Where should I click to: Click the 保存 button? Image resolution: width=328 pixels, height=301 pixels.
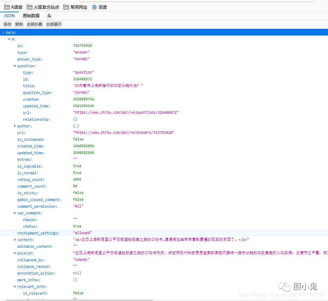(x=7, y=24)
